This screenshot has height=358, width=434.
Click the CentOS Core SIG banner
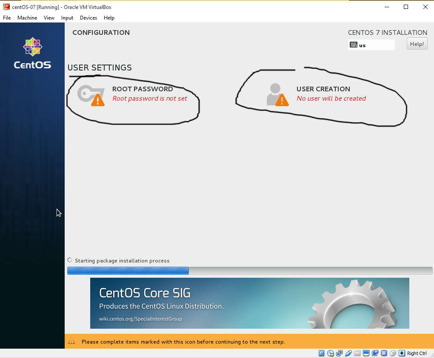[250, 303]
